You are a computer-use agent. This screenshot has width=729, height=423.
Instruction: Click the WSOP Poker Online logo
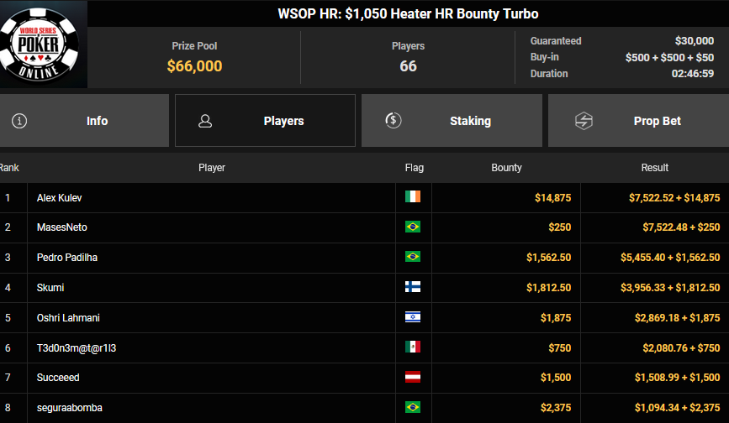point(42,45)
